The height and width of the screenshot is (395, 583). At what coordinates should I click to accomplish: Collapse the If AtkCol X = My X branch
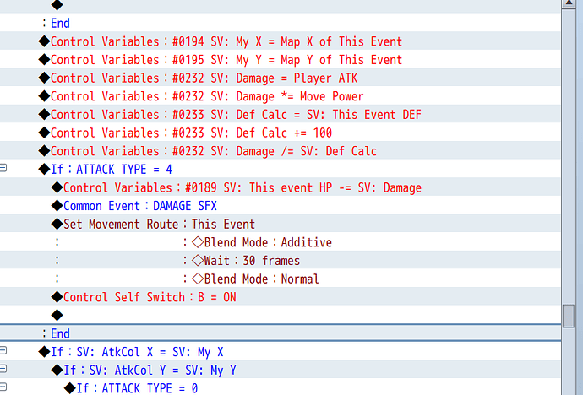pos(3,350)
